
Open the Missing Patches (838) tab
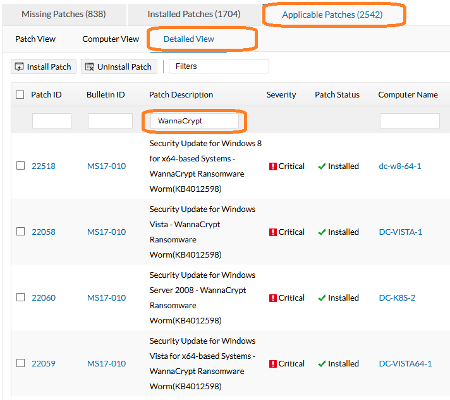(x=64, y=14)
